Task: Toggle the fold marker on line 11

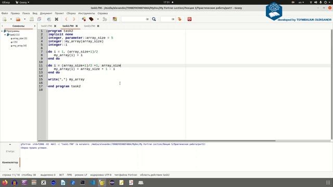Action: [x=47, y=65]
